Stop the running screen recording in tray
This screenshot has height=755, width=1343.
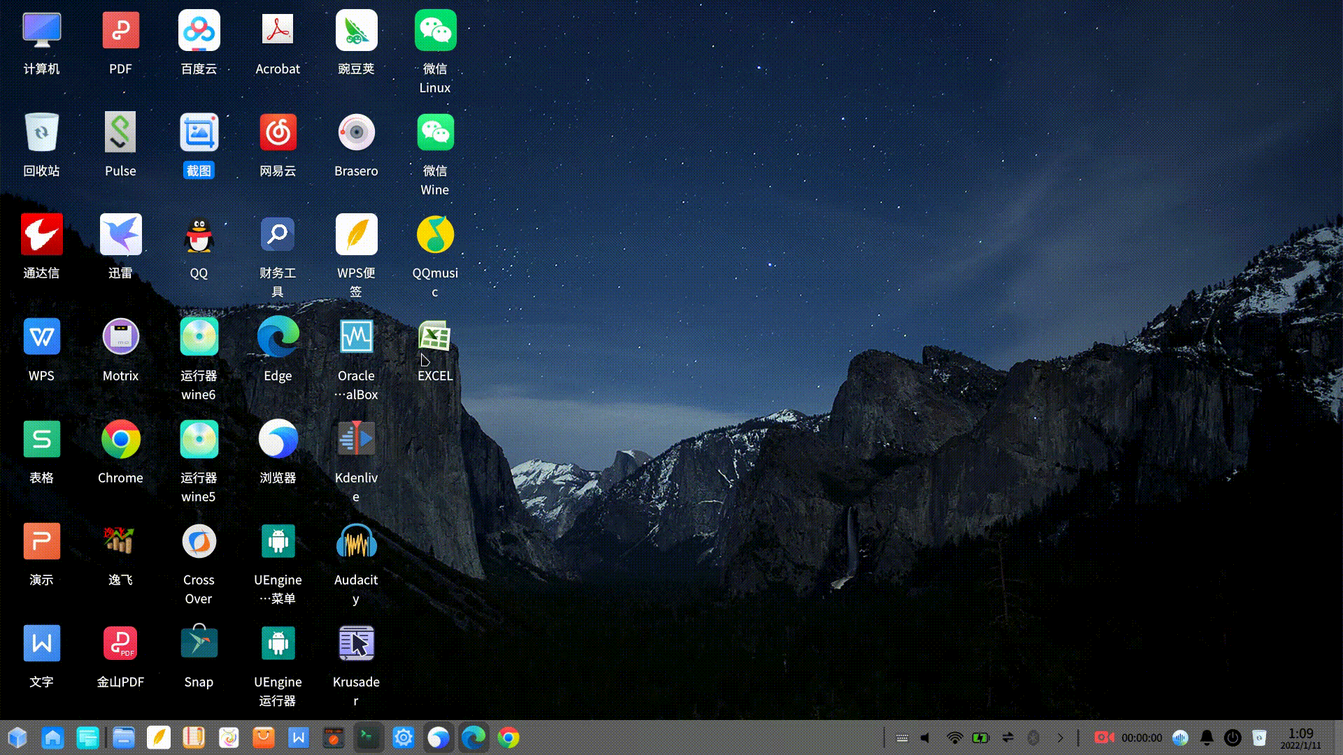[x=1104, y=738]
